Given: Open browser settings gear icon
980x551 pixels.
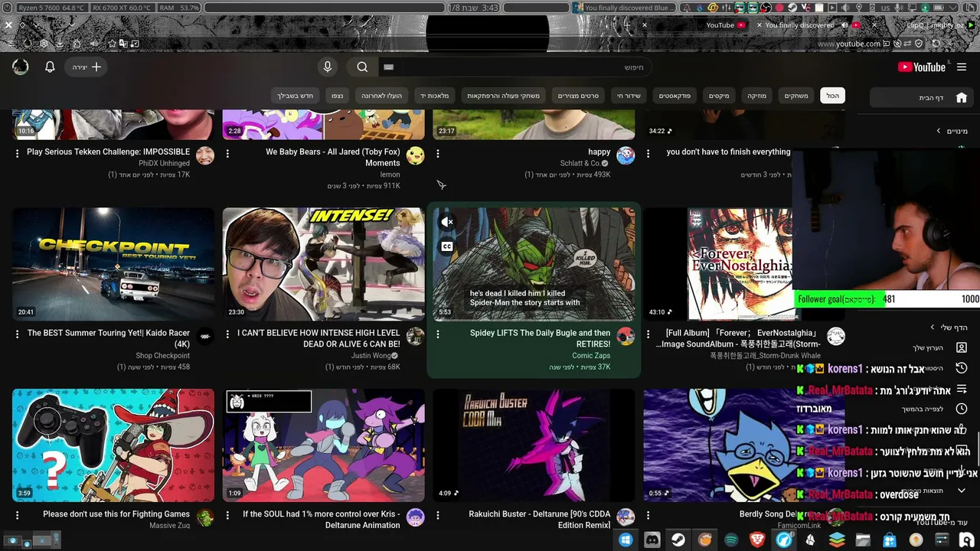Looking at the screenshot, I should tap(44, 44).
